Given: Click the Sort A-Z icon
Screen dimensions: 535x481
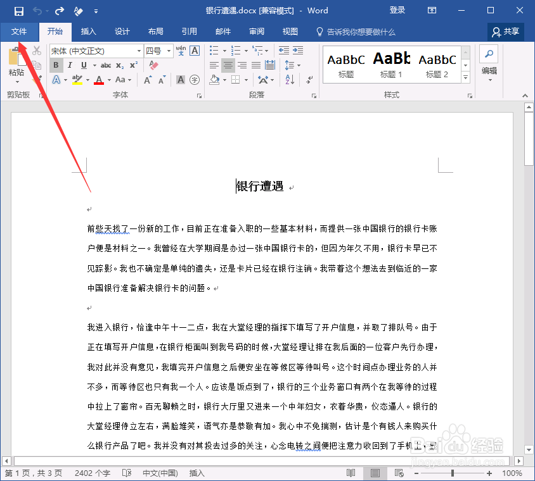Looking at the screenshot, I should click(x=290, y=80).
